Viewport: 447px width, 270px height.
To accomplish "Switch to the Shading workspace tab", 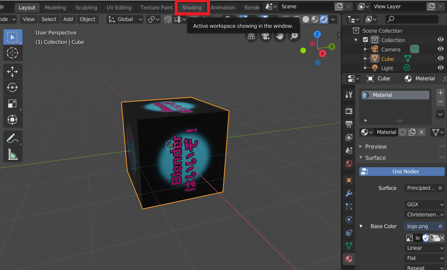I will [192, 7].
